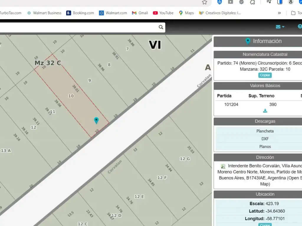Open the Booking.com bookmark
This screenshot has height=226, width=302.
[80, 13]
